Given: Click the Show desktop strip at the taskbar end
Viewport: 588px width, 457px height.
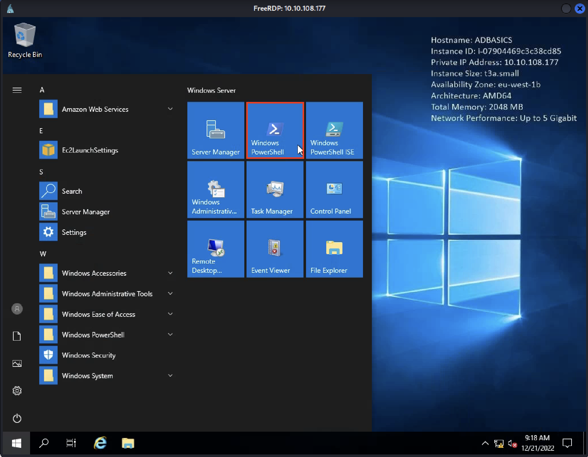Looking at the screenshot, I should (x=584, y=443).
